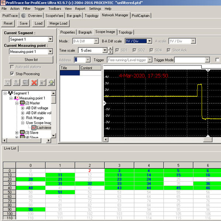Open the Current Segment dropdown
This screenshot has width=221, height=221.
pos(50,39)
